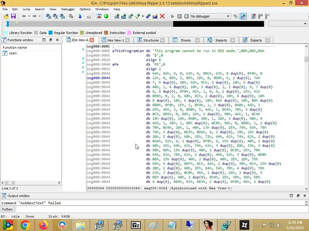The height and width of the screenshot is (231, 309).
Task: Click the red warning triangle window icon
Action: click(x=99, y=16)
